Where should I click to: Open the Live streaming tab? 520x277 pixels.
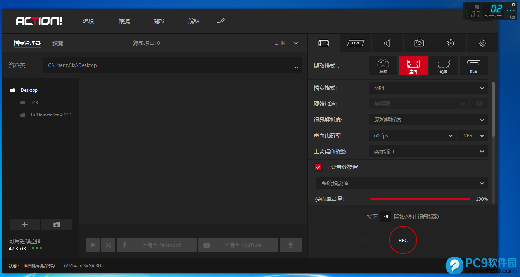[356, 43]
